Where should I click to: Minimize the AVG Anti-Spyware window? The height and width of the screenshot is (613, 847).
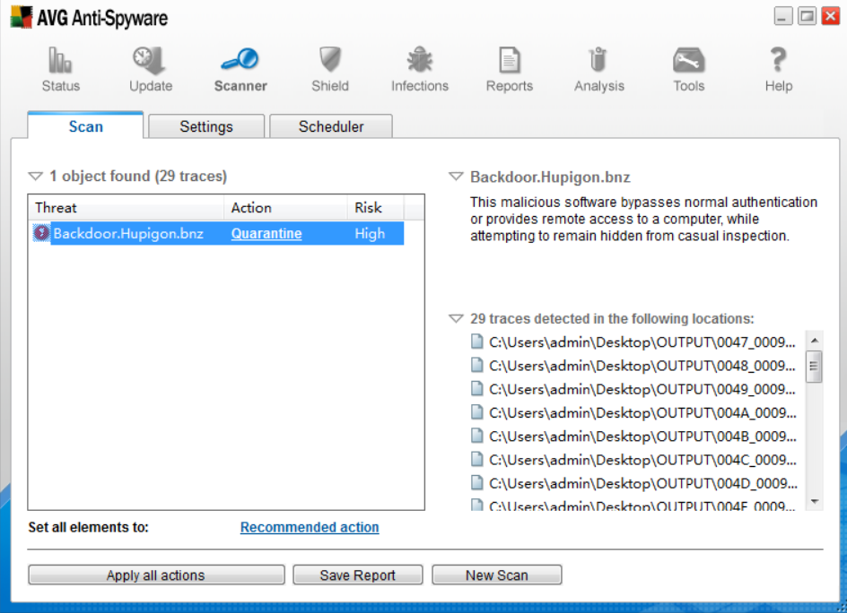(x=783, y=16)
